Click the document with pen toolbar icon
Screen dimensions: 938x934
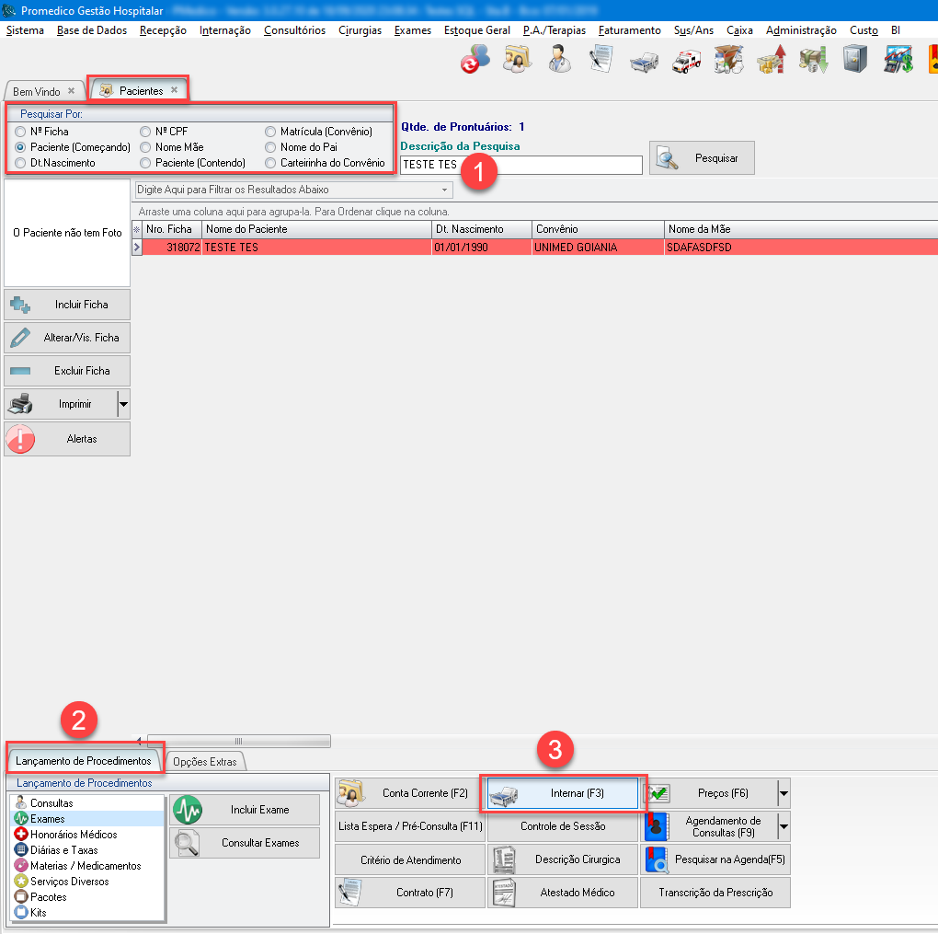[601, 61]
